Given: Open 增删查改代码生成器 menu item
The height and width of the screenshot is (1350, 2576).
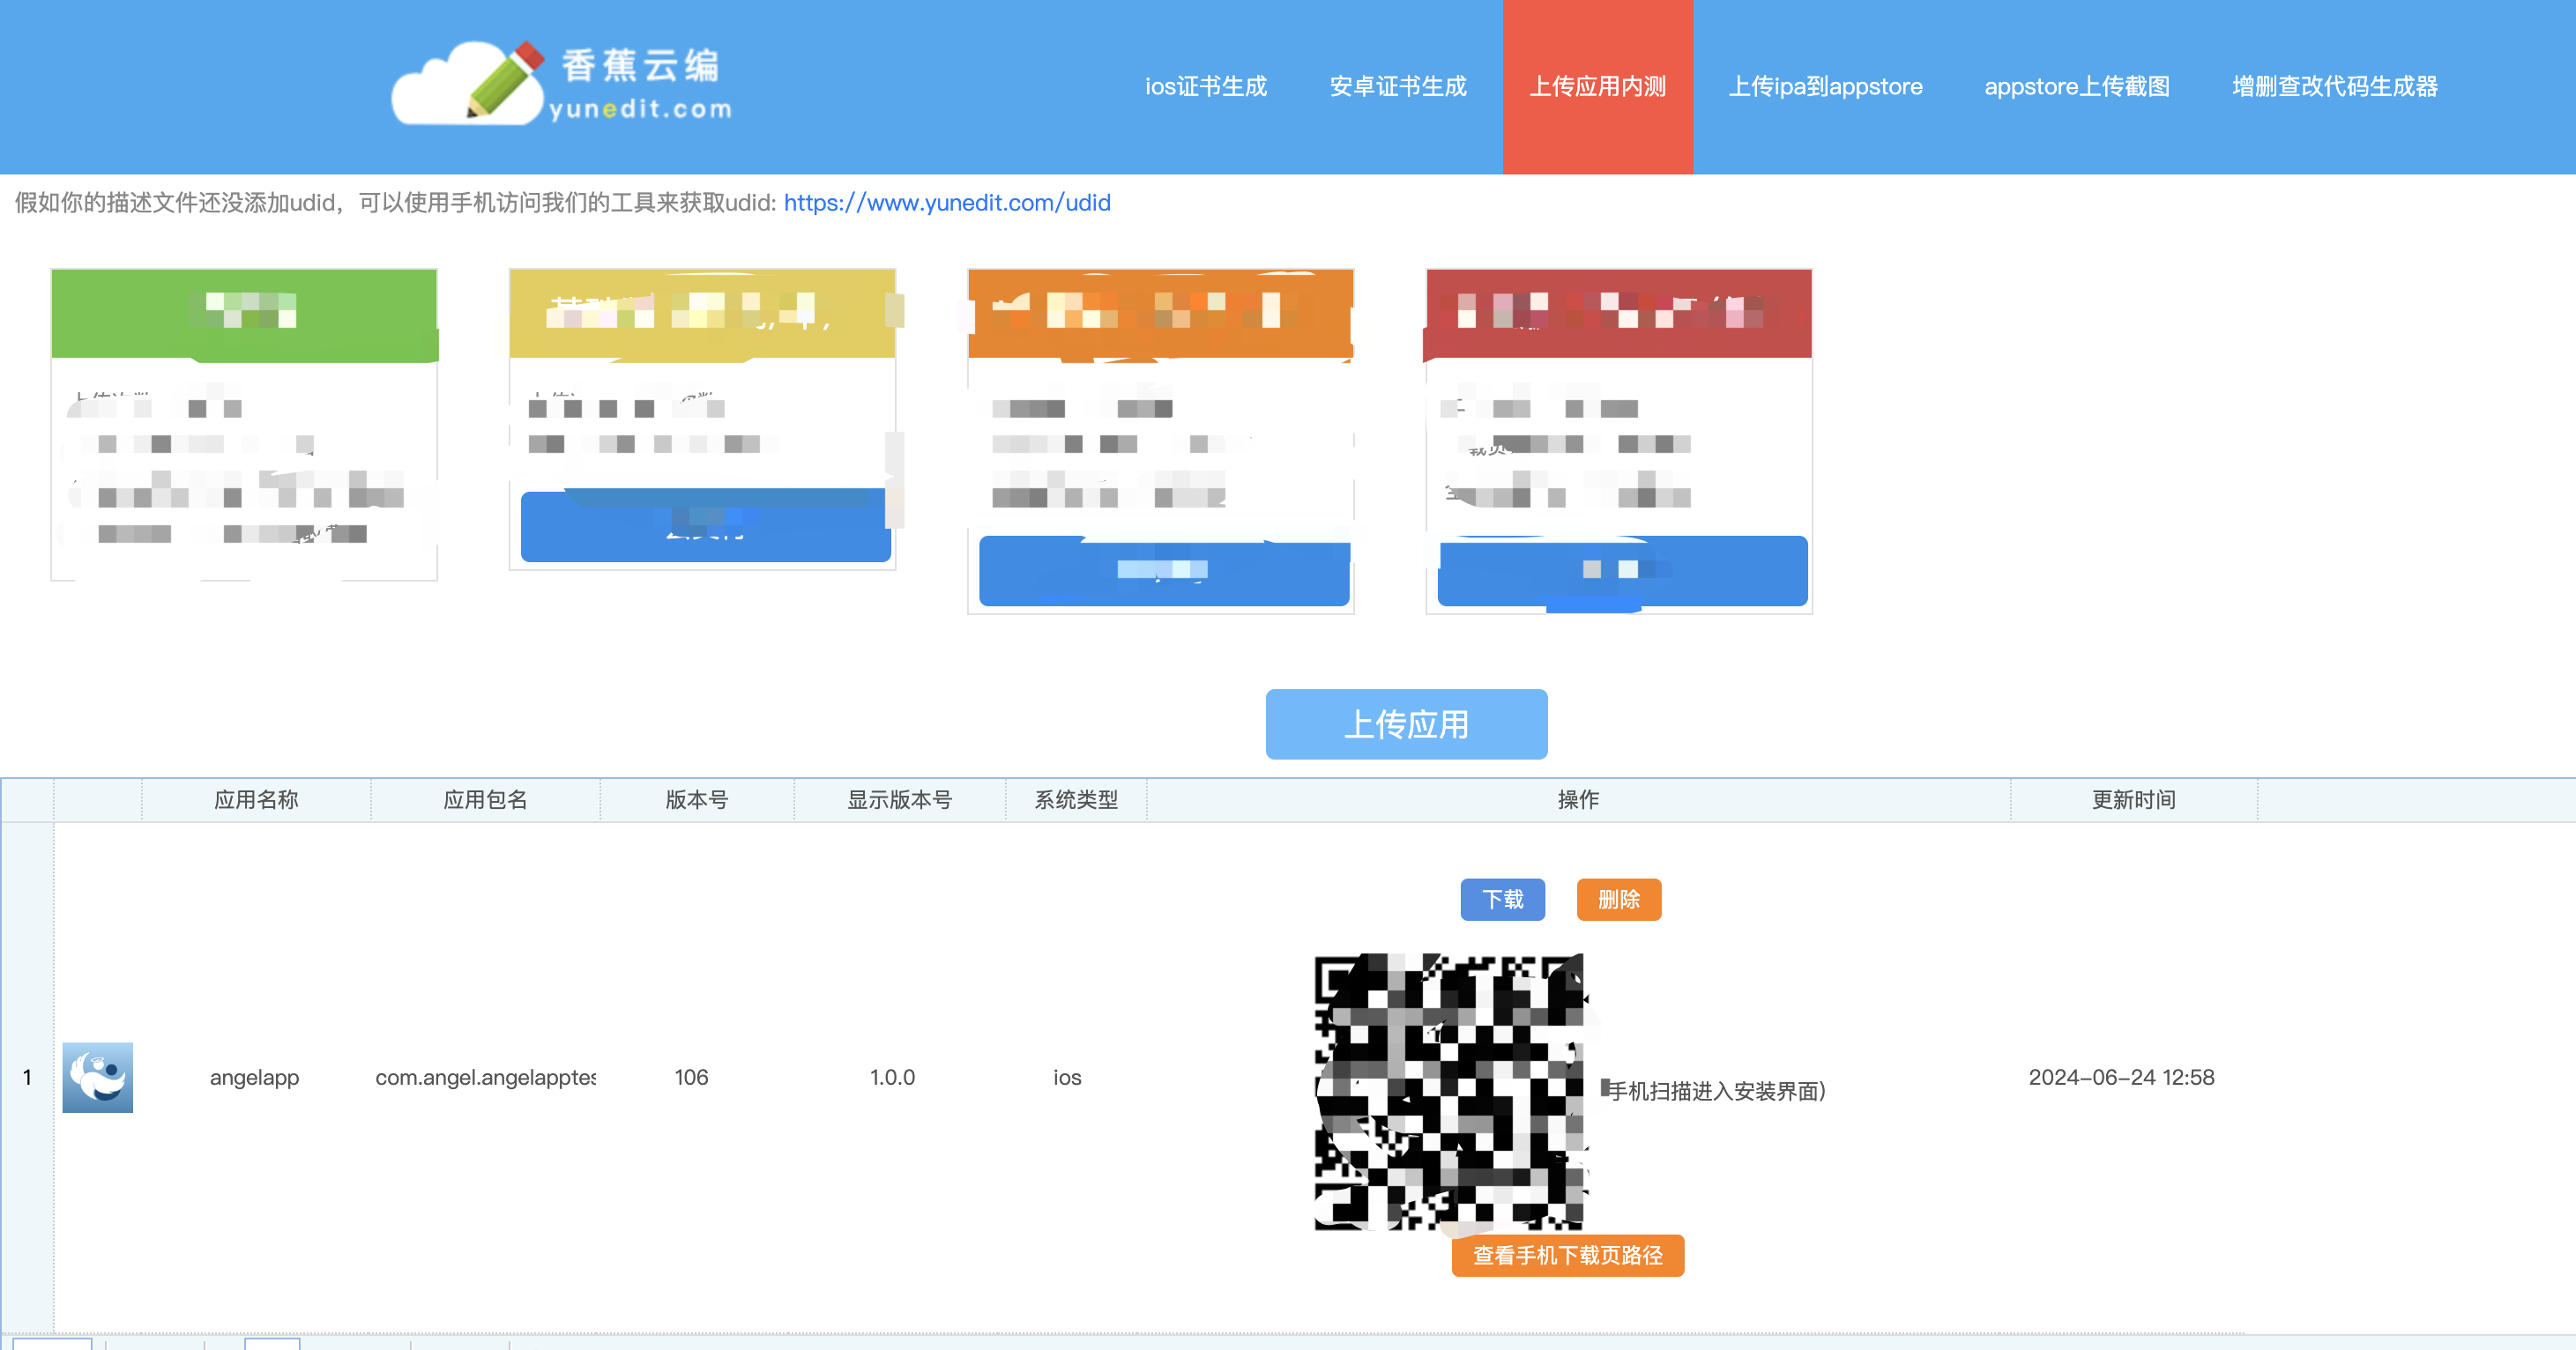Looking at the screenshot, I should coord(2335,87).
